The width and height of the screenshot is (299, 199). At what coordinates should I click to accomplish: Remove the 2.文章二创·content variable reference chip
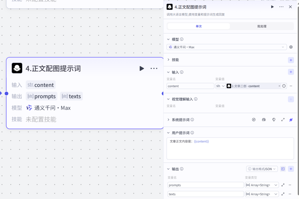[279, 86]
